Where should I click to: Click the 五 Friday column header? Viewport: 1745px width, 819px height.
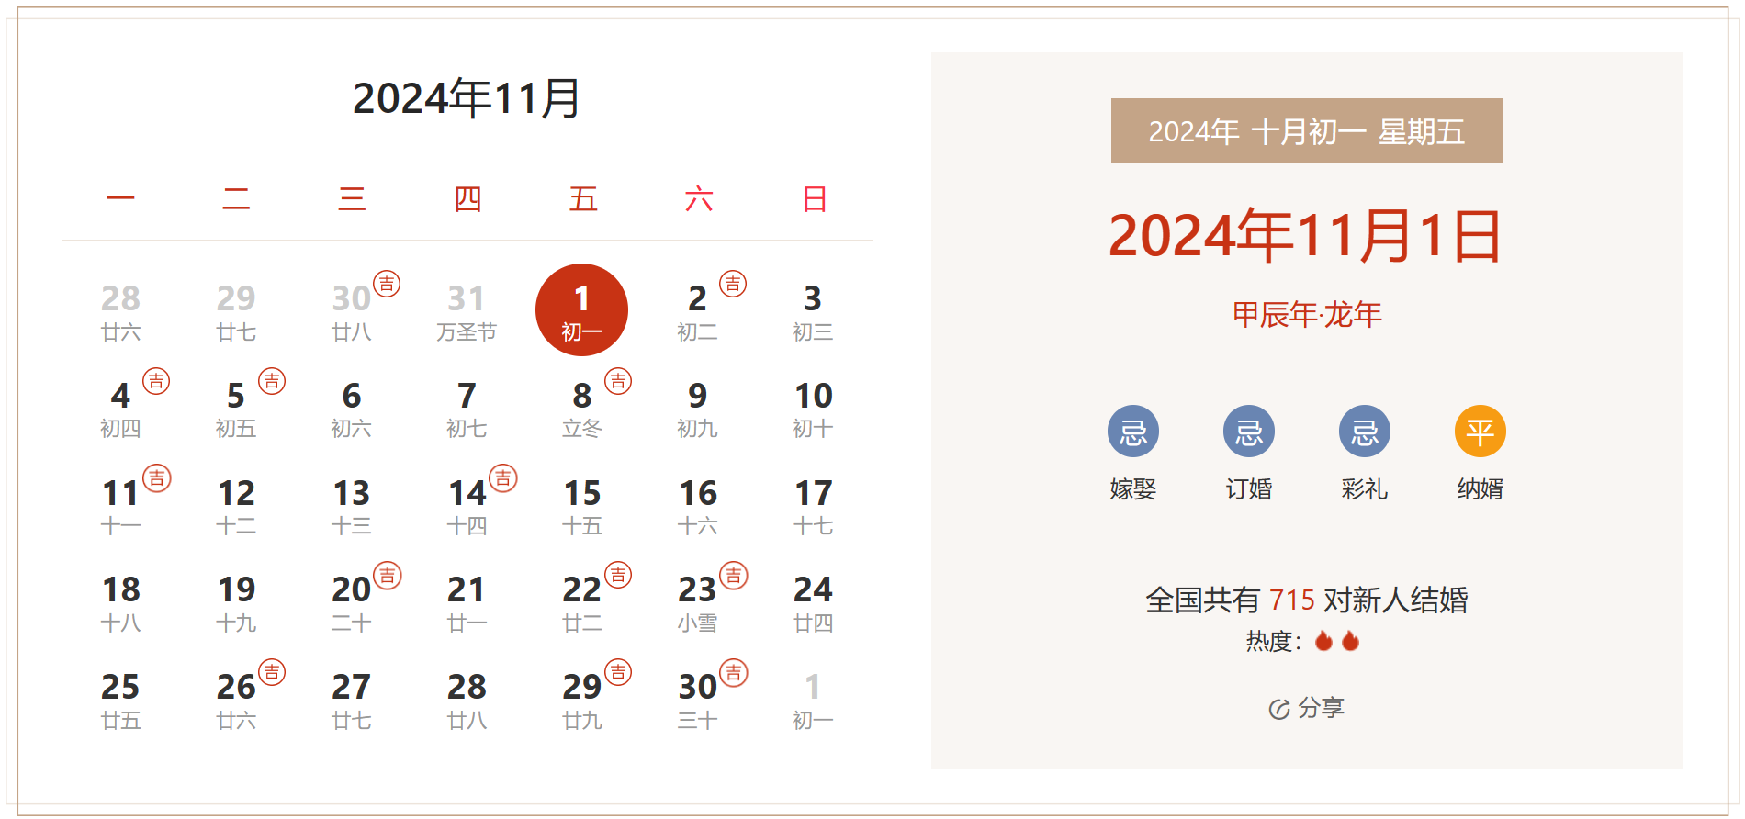pyautogui.click(x=583, y=198)
